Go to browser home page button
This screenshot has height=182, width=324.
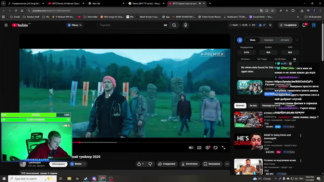coord(22,11)
